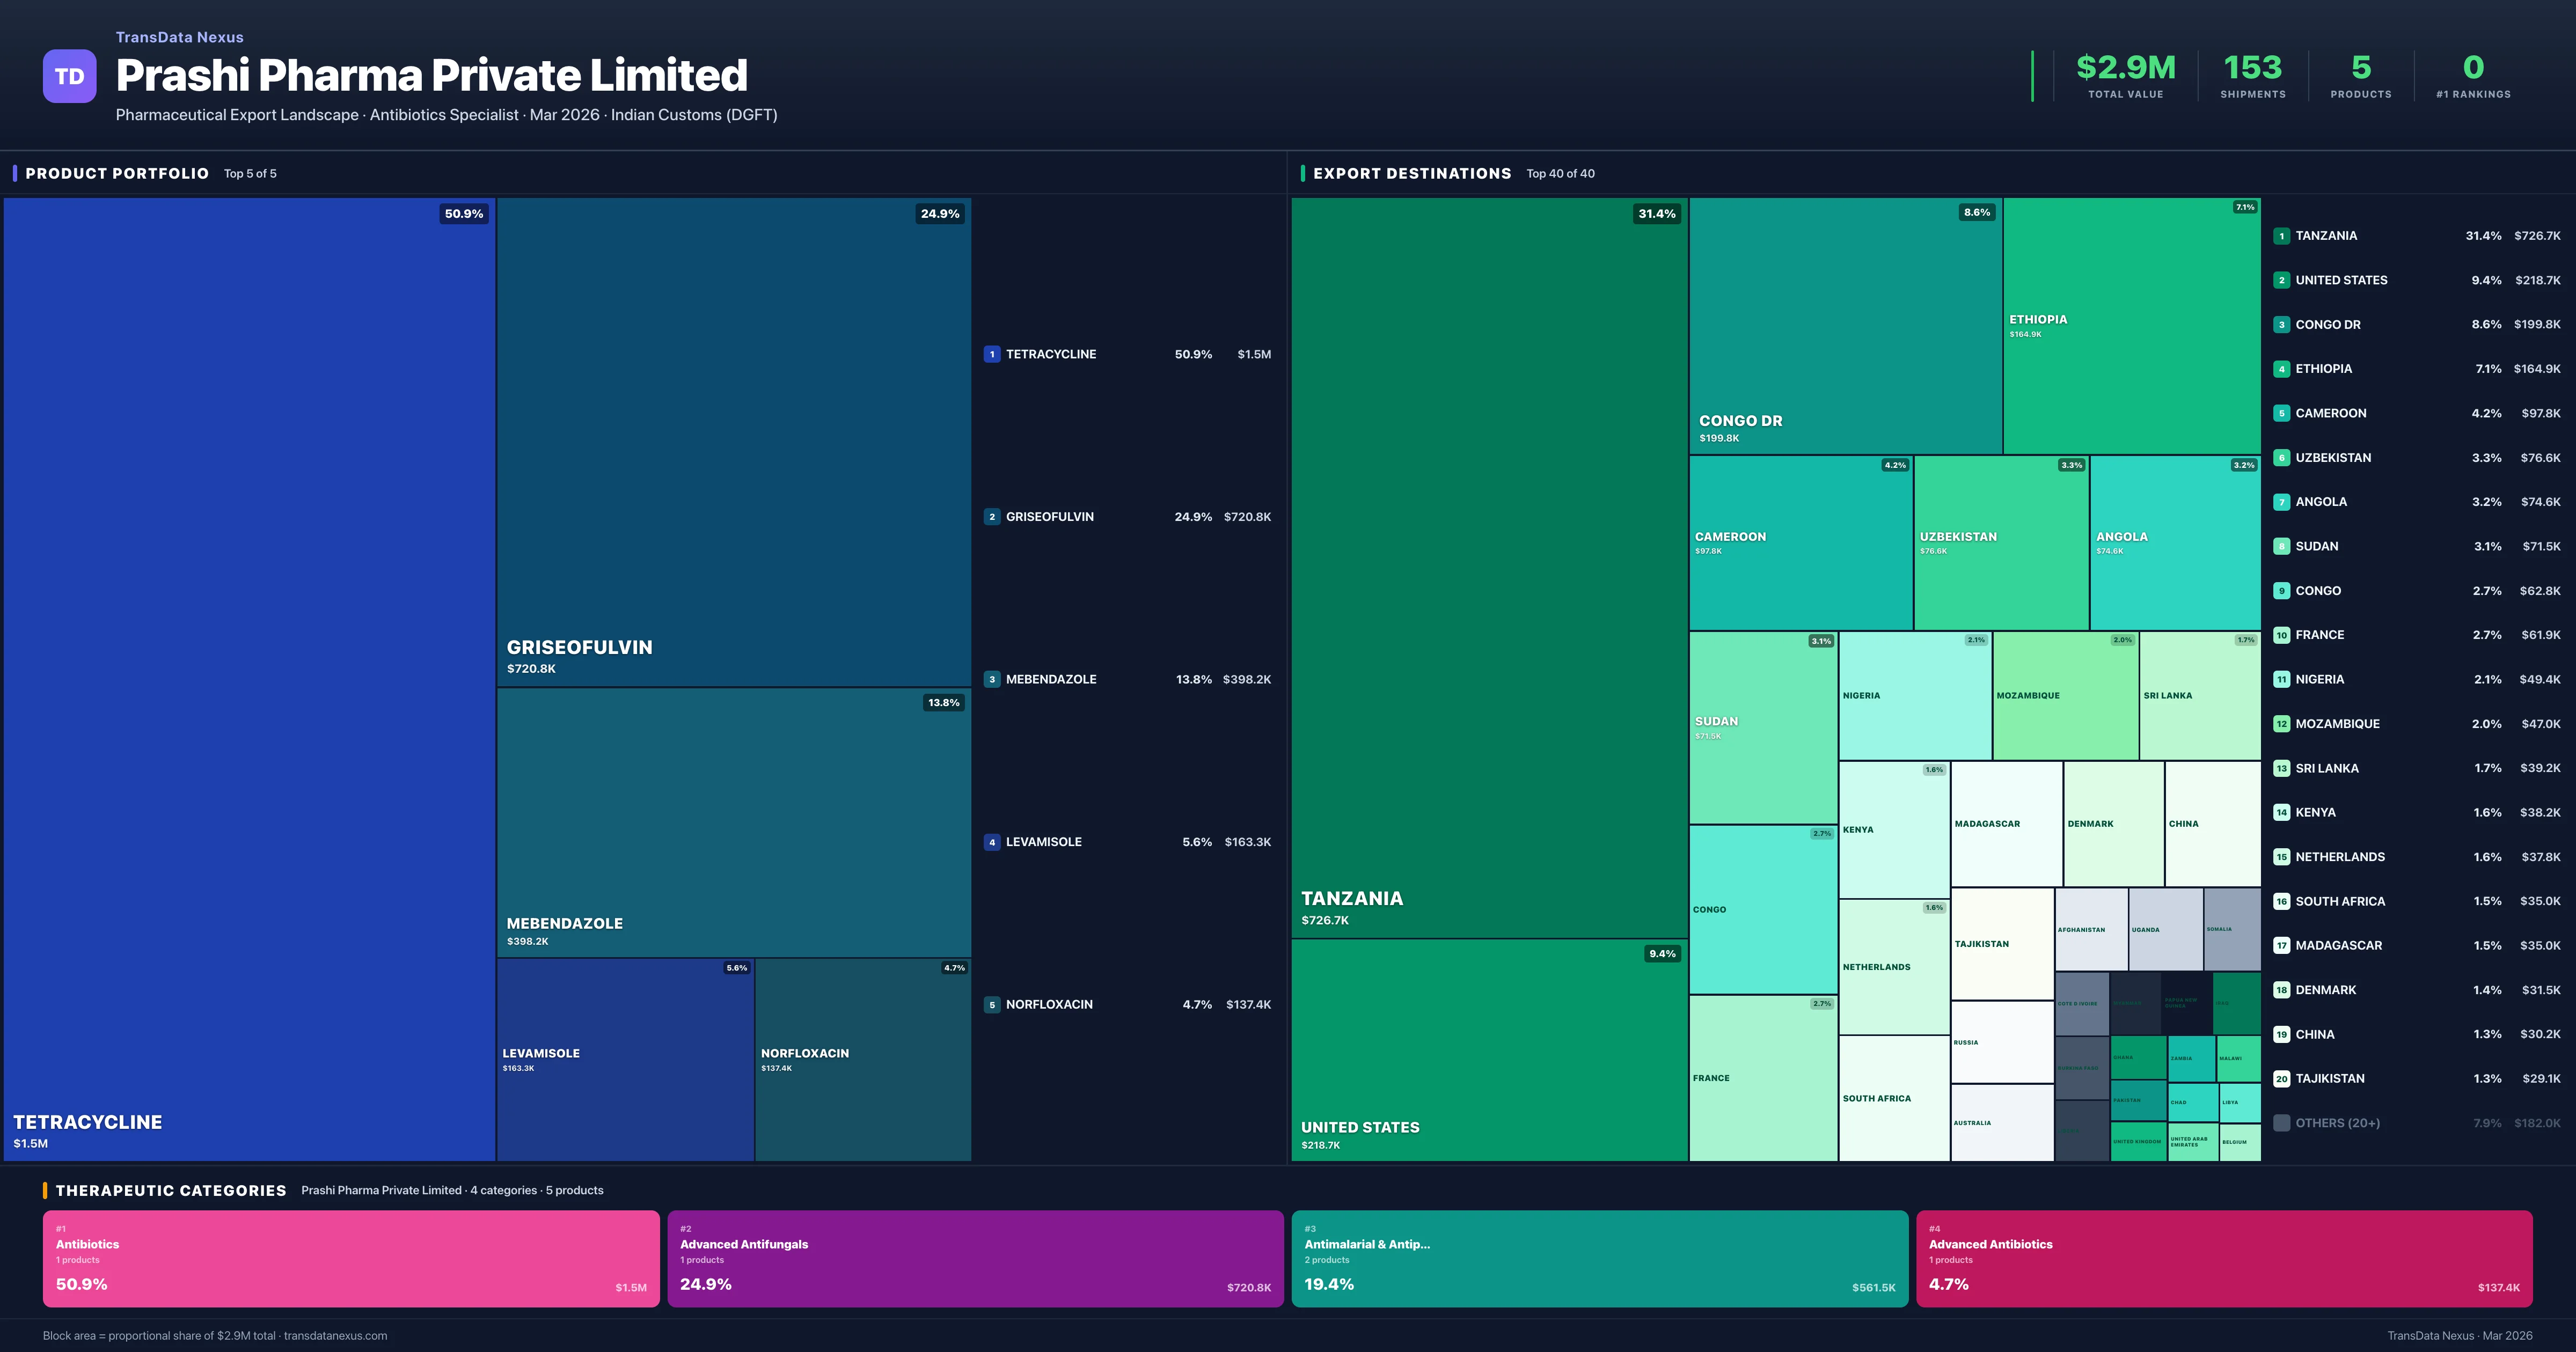This screenshot has height=1352, width=2576.
Task: Switch to the EXPORT DESTINATIONS panel header
Action: coord(1414,173)
